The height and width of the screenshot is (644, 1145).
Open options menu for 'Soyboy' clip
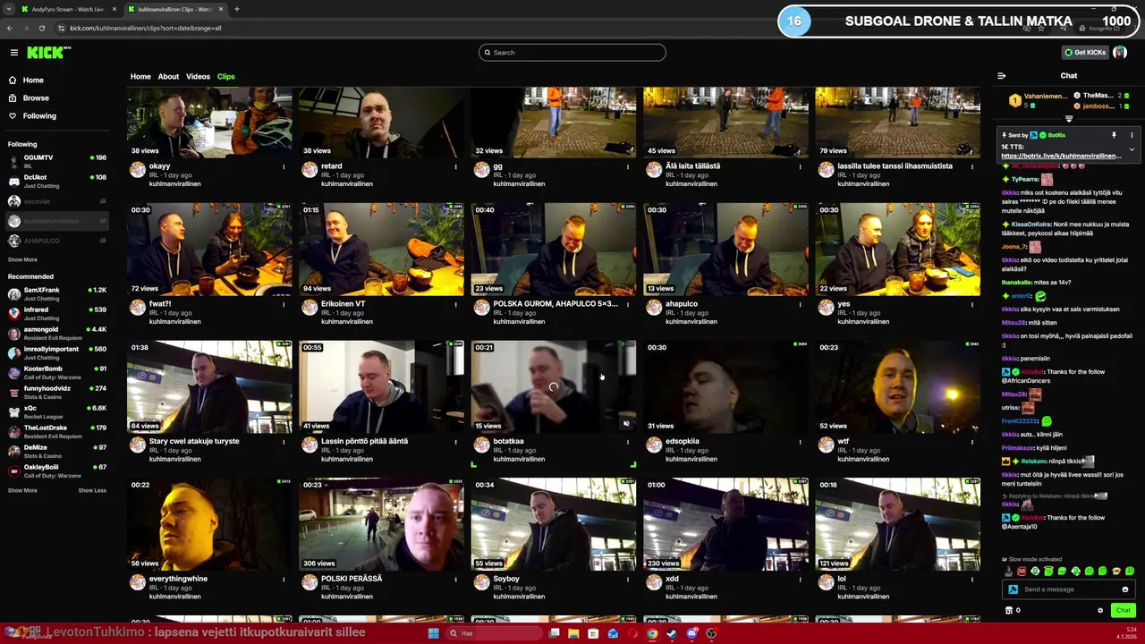click(628, 580)
